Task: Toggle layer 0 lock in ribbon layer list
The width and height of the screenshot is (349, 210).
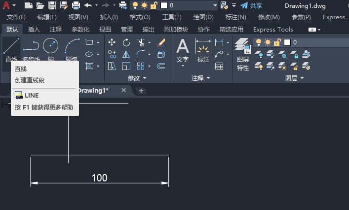Action: (x=277, y=42)
